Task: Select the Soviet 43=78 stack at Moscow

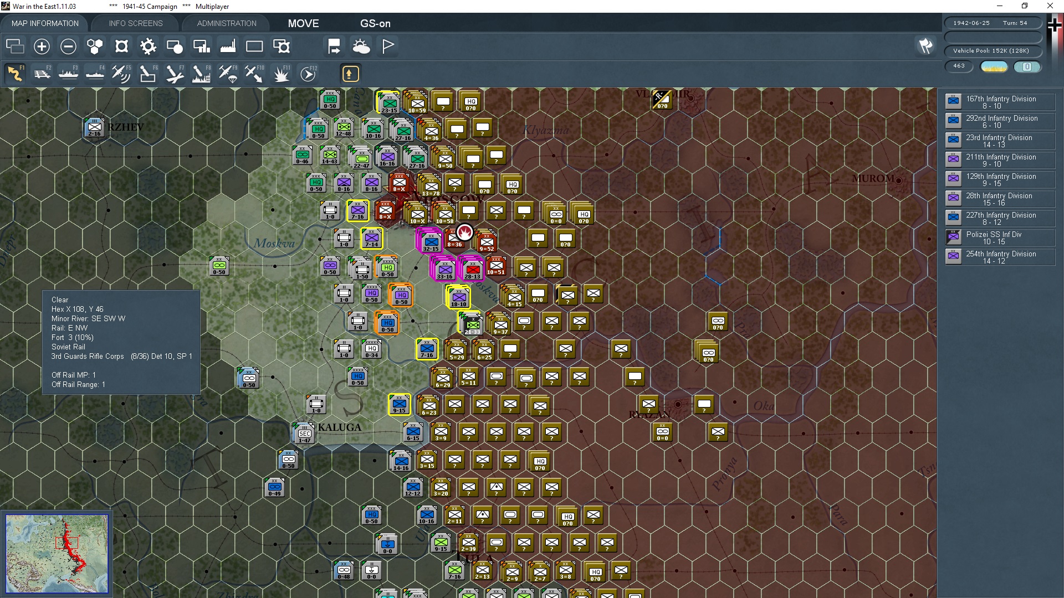Action: pyautogui.click(x=431, y=186)
